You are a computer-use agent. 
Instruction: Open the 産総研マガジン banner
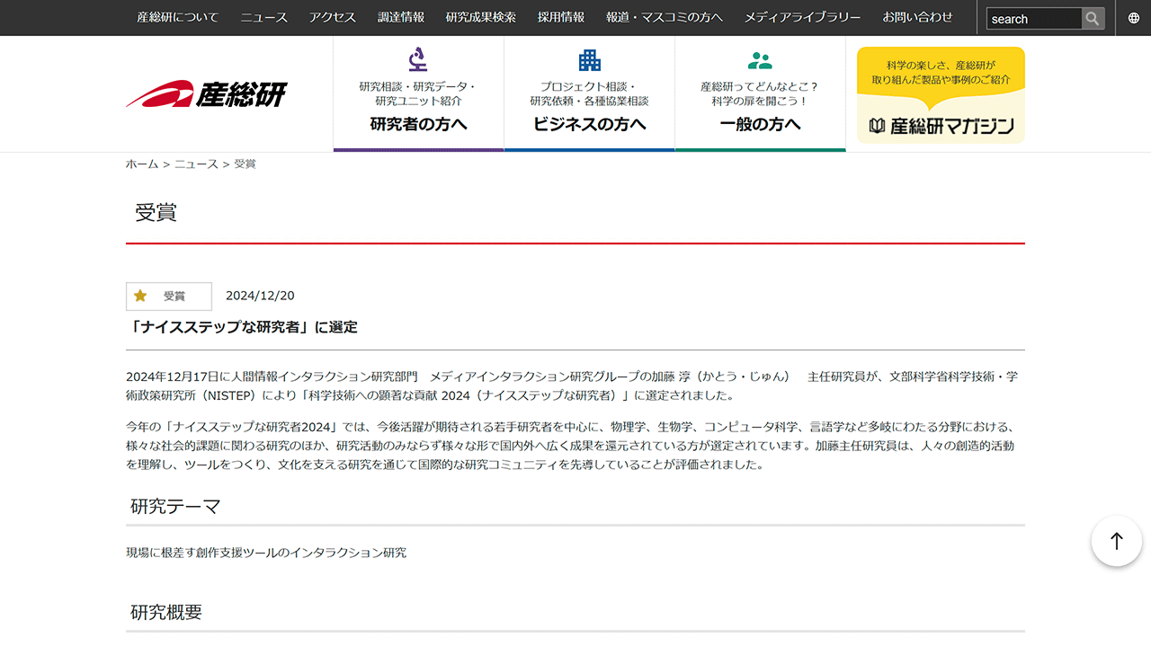click(x=941, y=95)
